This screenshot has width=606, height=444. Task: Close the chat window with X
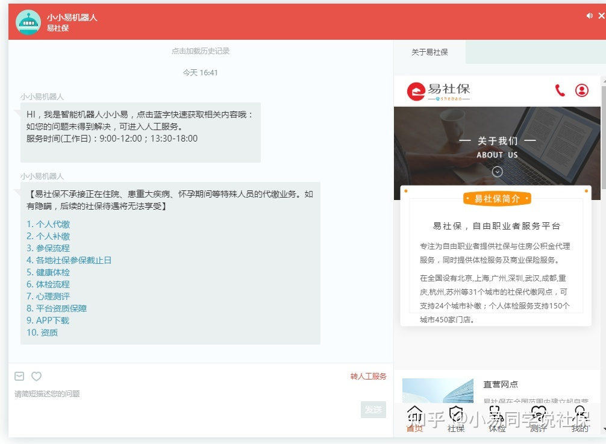pyautogui.click(x=601, y=16)
